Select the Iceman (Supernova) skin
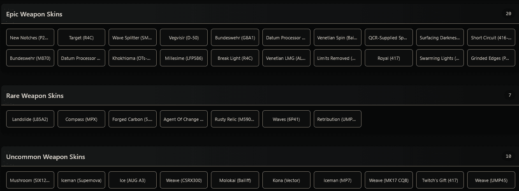519x191 pixels. (81, 180)
